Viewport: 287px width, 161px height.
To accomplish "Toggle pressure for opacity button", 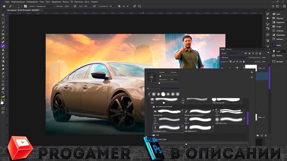I will pos(75,6).
